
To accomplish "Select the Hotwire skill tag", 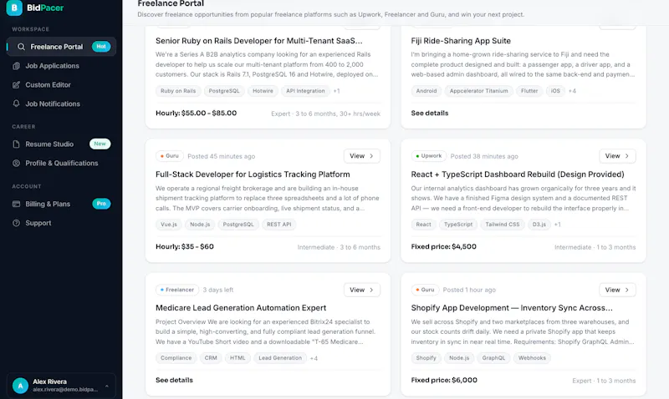I will tap(263, 91).
